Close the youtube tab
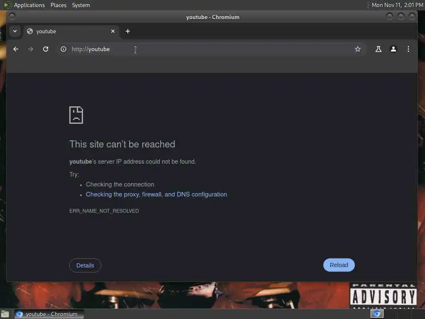The image size is (425, 319). point(113,31)
